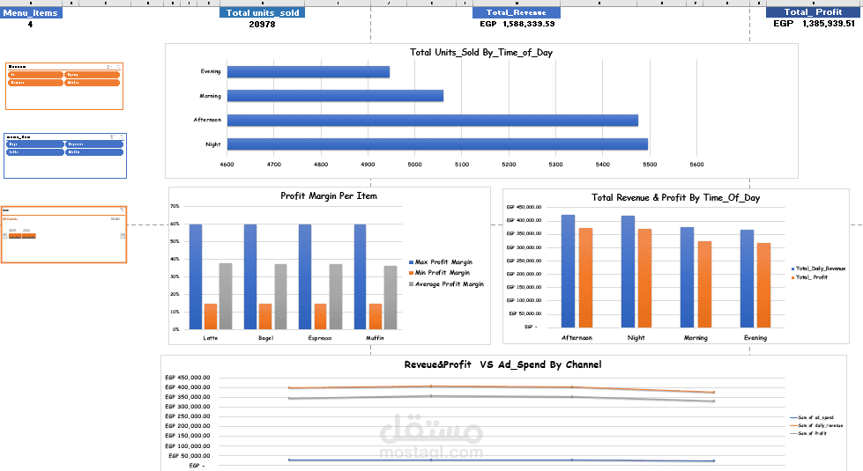This screenshot has width=863, height=471.
Task: Select the Afternoon bar in units sold chart
Action: (433, 121)
